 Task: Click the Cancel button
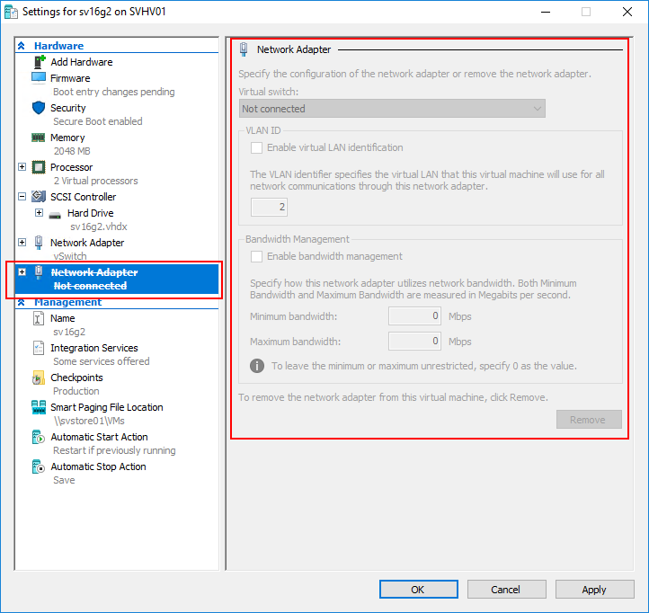click(507, 590)
